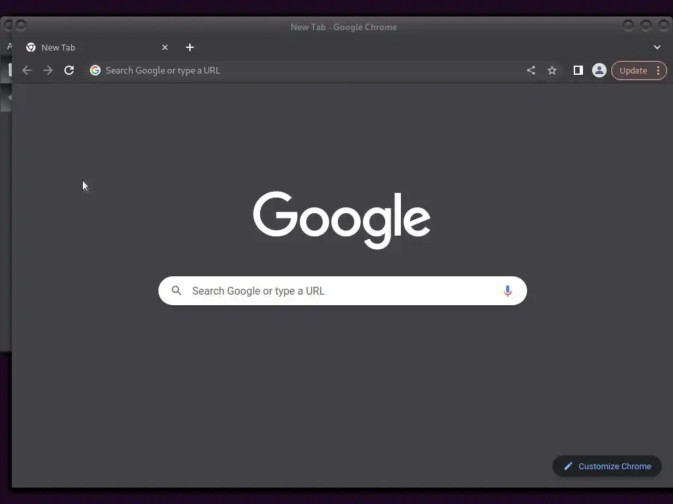Open a new tab with plus
The image size is (673, 504).
190,47
